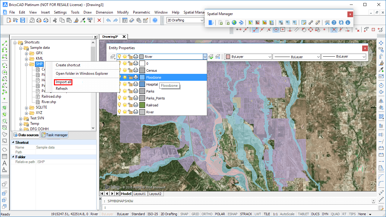The image size is (386, 217).
Task: Switch to the Layout1 tab
Action: (x=140, y=194)
